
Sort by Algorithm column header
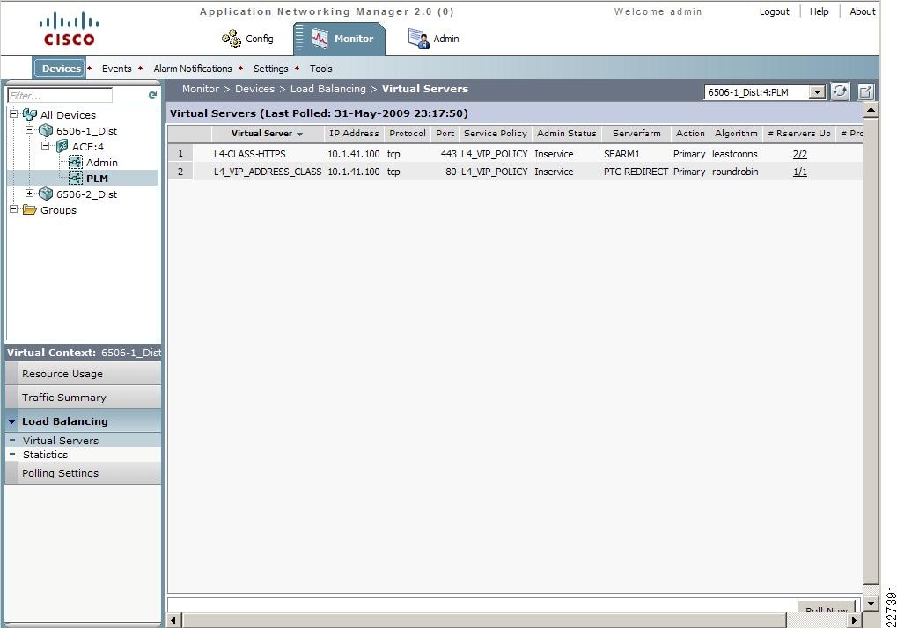[x=736, y=133]
